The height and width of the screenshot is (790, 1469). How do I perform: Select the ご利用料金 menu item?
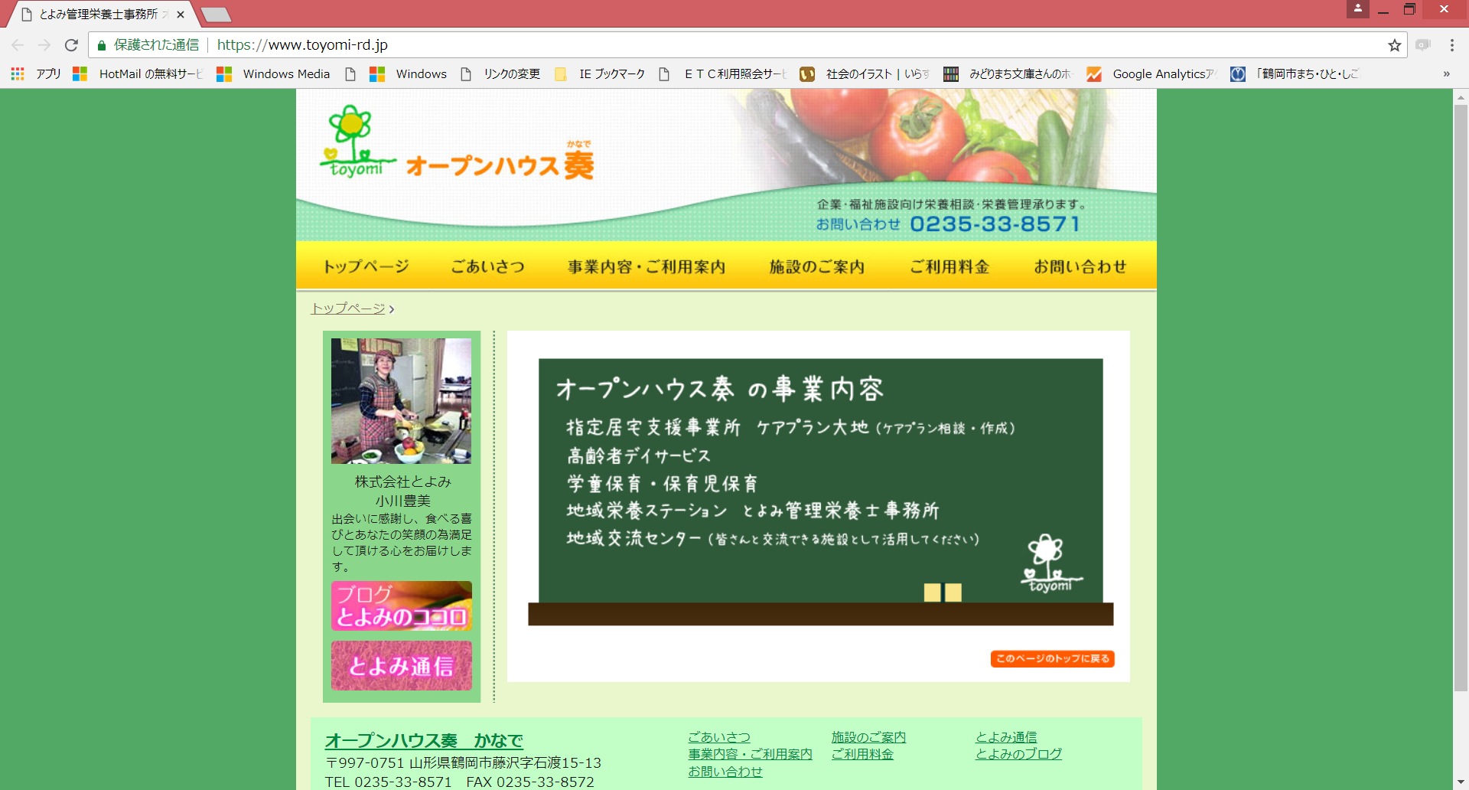coord(949,266)
